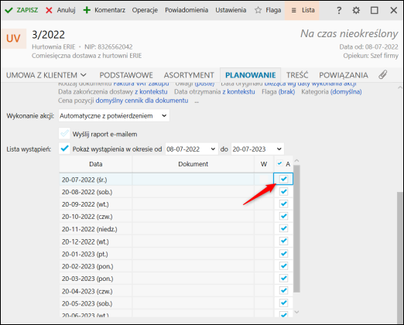Toggle A checkbox for 20-12-2022 row

pos(284,241)
